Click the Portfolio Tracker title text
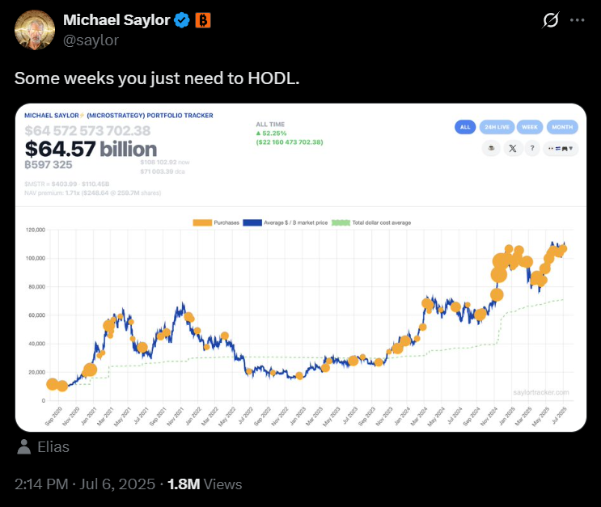This screenshot has height=507, width=601. tap(119, 116)
